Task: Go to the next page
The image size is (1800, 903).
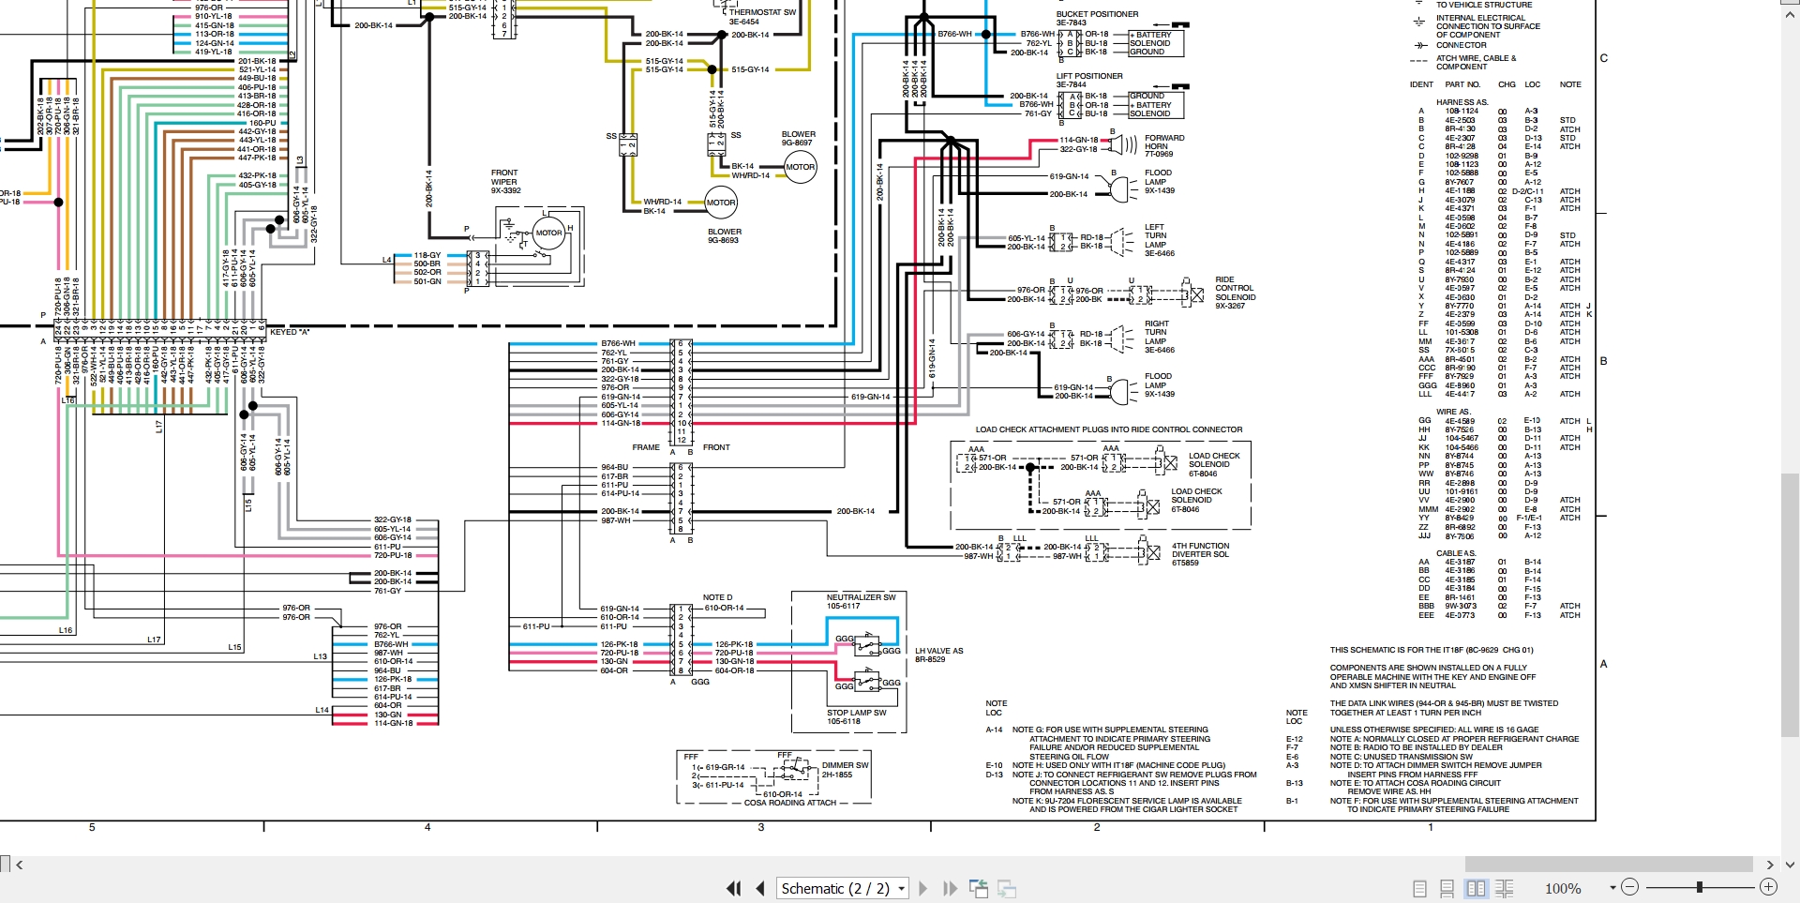Action: click(x=922, y=888)
